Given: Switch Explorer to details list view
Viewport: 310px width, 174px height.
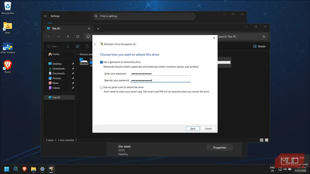Looking at the screenshot, I should point(262,140).
